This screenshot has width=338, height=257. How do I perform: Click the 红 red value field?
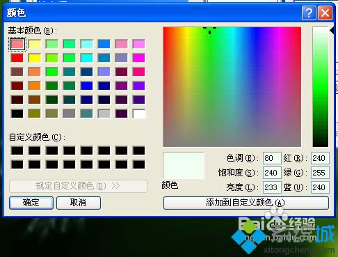(x=320, y=158)
